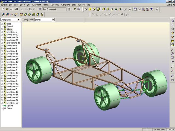Click the yellow butterfly mirror feature icon
Screen dimensions: 175x131
(x=21, y=14)
